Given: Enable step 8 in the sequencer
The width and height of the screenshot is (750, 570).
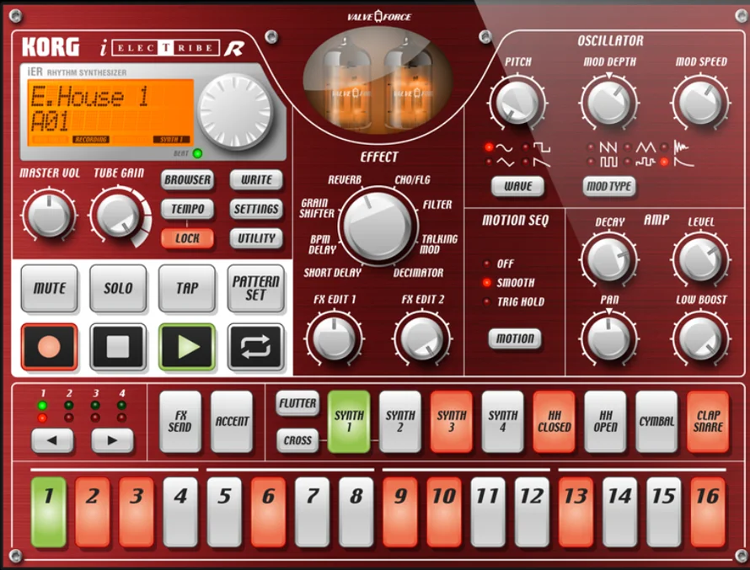Looking at the screenshot, I should tap(356, 512).
